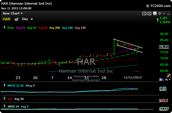
Task: Save the chart with the floppy disk icon
Action: tap(155, 13)
